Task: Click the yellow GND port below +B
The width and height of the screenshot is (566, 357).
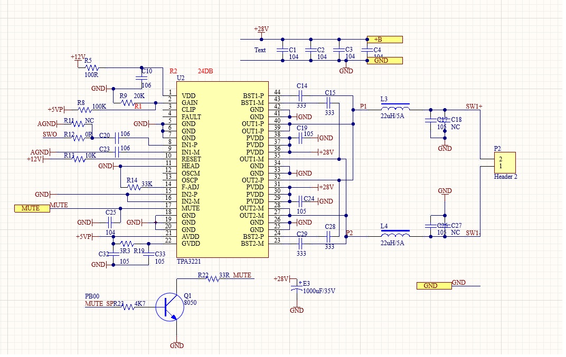Action: [385, 61]
